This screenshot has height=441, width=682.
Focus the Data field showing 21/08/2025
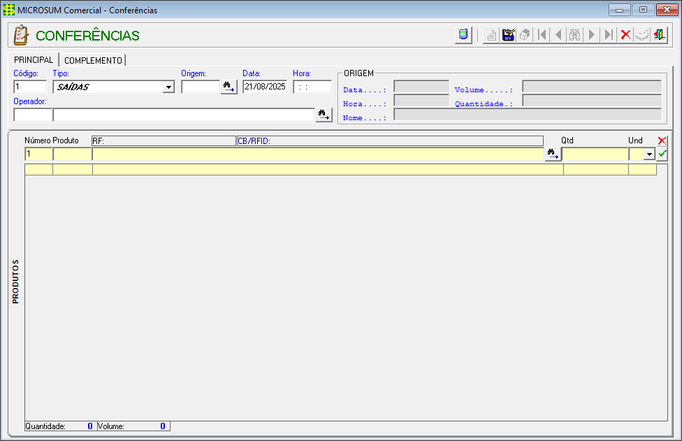coord(265,87)
